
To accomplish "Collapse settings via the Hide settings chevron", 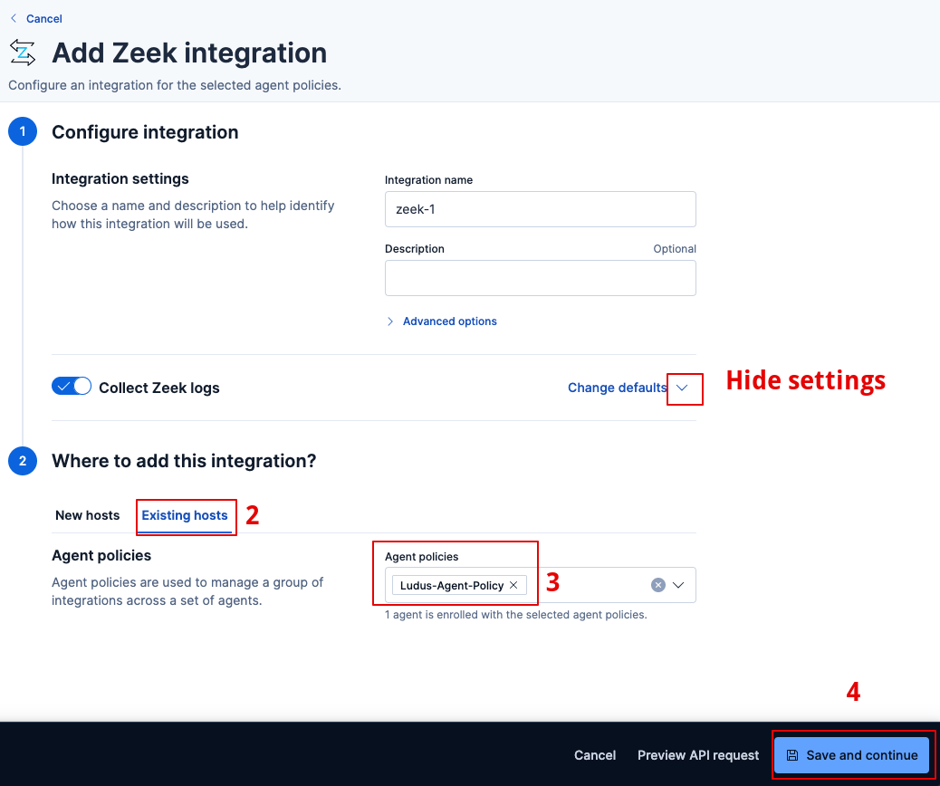I will click(x=684, y=388).
